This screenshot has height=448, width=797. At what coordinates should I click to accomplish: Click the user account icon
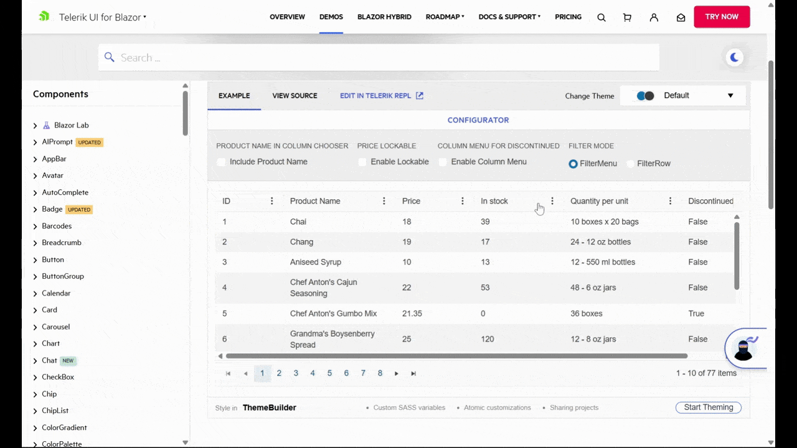pos(654,17)
